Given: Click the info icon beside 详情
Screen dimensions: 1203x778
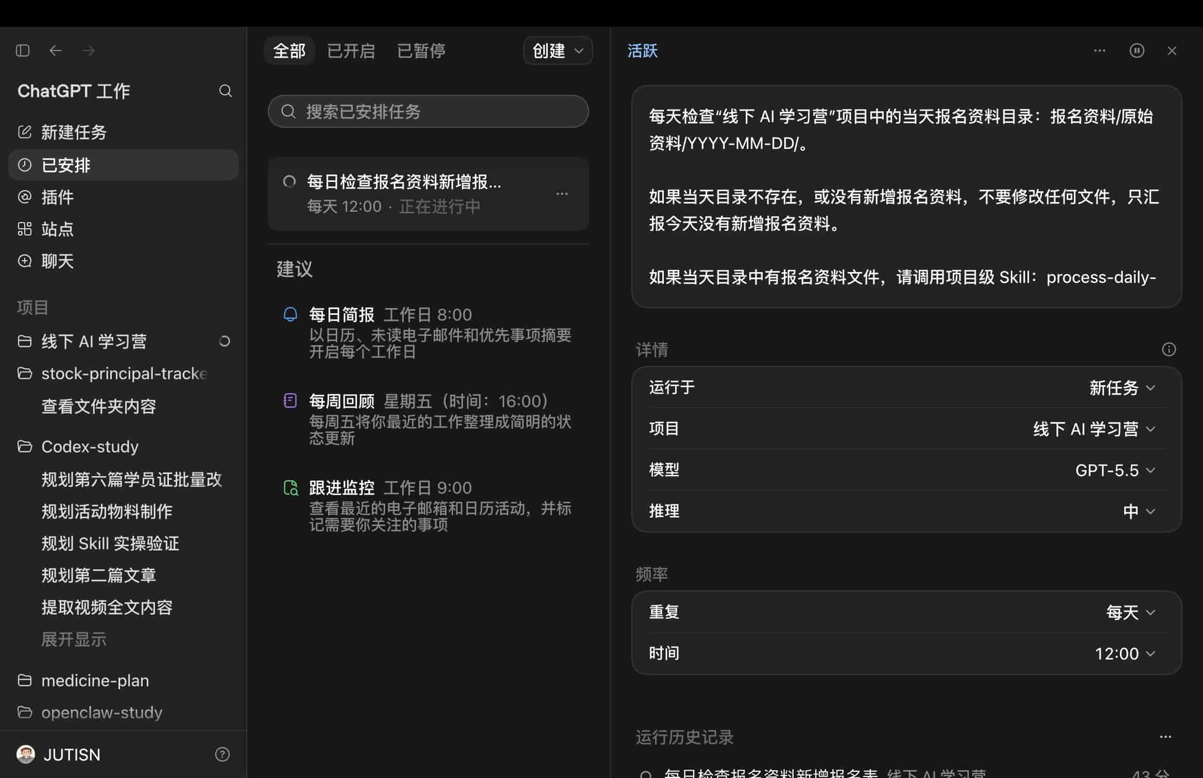Looking at the screenshot, I should (1168, 349).
